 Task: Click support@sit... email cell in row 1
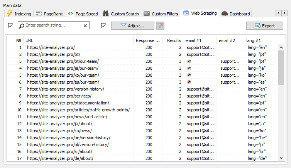[200, 47]
